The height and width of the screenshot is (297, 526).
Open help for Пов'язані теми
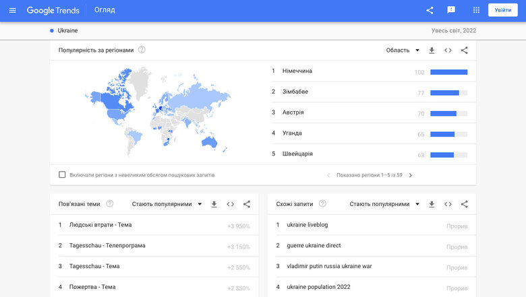click(110, 203)
